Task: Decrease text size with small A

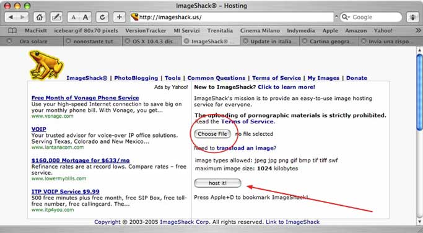Action: coord(73,17)
